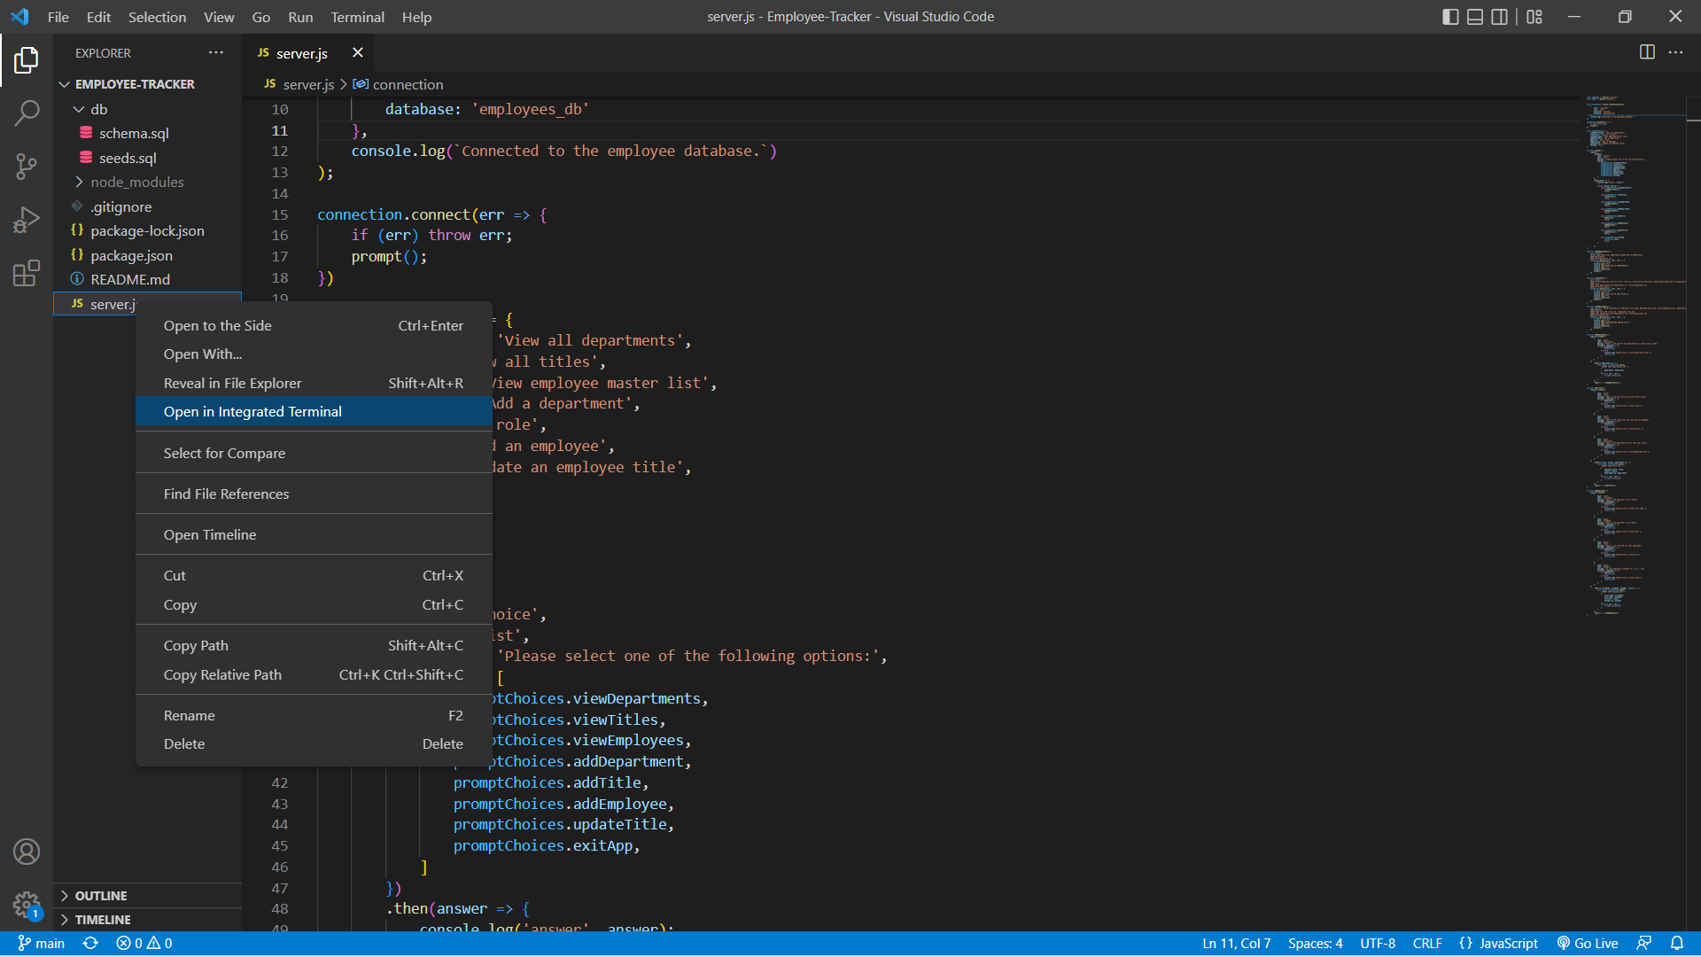The image size is (1701, 957).
Task: Expand the node_modules folder
Action: (148, 182)
